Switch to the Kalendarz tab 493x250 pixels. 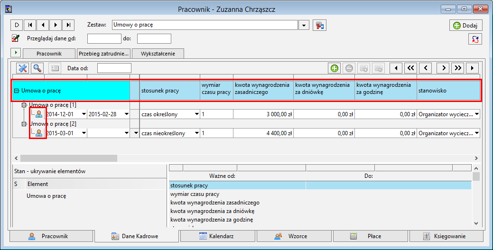[x=218, y=236]
